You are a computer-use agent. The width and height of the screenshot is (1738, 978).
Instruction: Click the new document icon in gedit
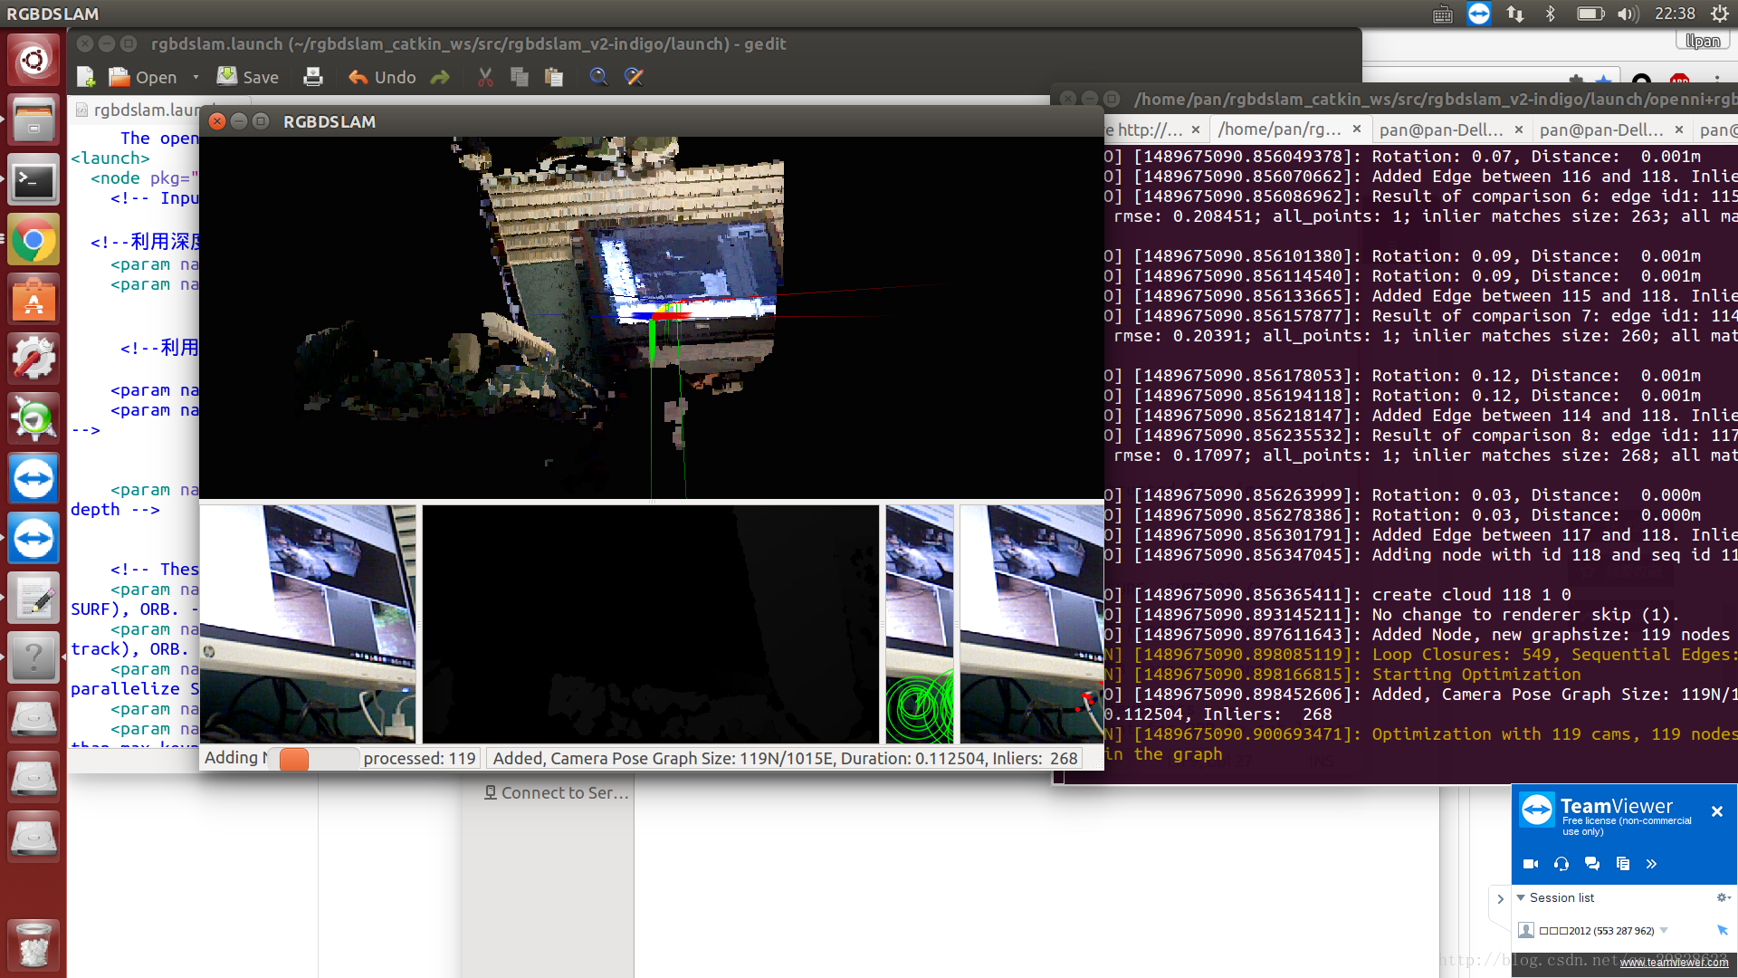[86, 77]
